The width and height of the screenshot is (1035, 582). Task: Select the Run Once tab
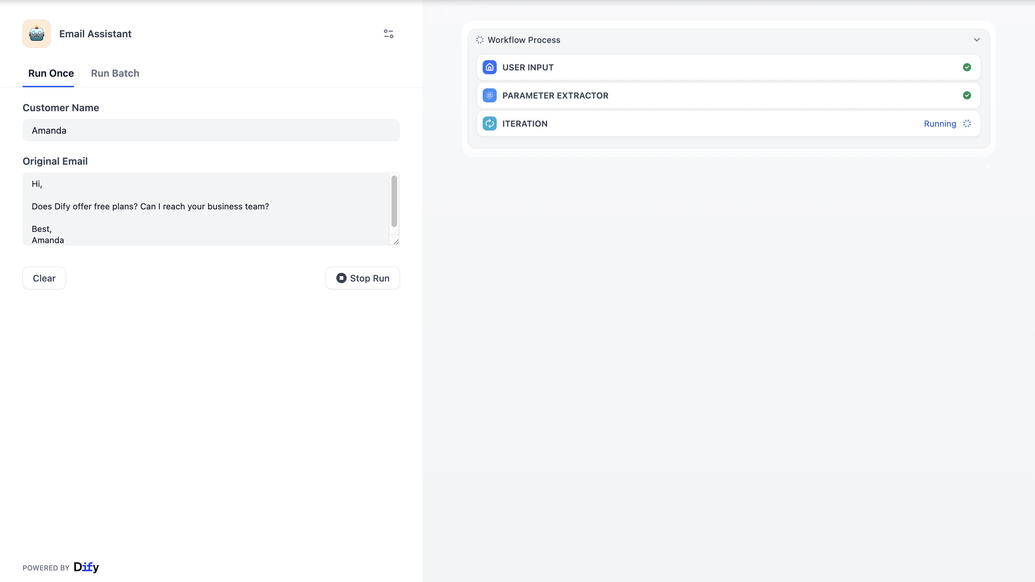[51, 73]
